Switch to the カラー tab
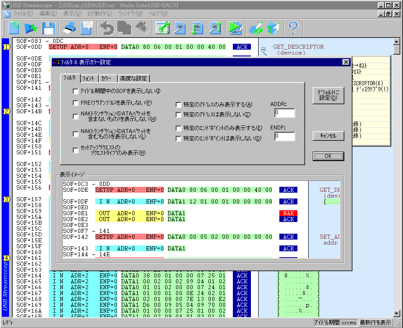This screenshot has height=328, width=403. coord(107,79)
